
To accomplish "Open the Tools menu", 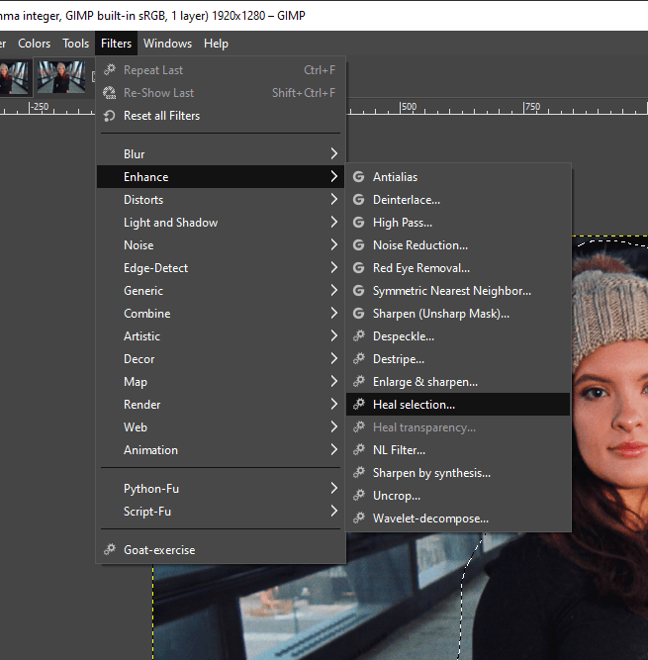I will pyautogui.click(x=76, y=44).
